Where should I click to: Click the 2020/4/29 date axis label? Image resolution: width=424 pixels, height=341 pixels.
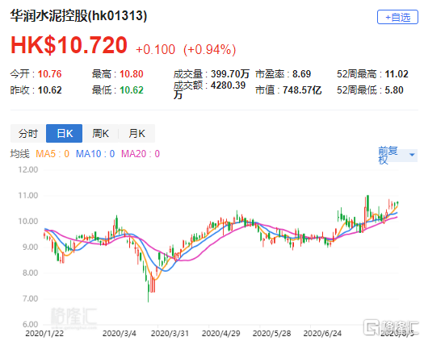pos(221,334)
